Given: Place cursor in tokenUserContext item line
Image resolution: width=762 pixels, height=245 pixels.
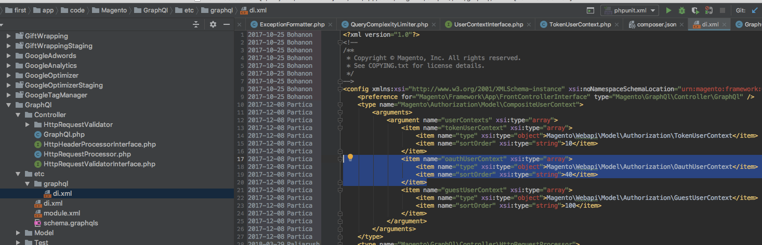Looking at the screenshot, I should (x=487, y=127).
